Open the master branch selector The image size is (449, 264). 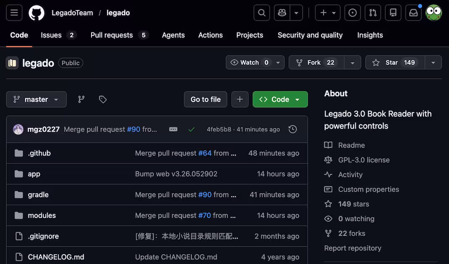(x=37, y=99)
